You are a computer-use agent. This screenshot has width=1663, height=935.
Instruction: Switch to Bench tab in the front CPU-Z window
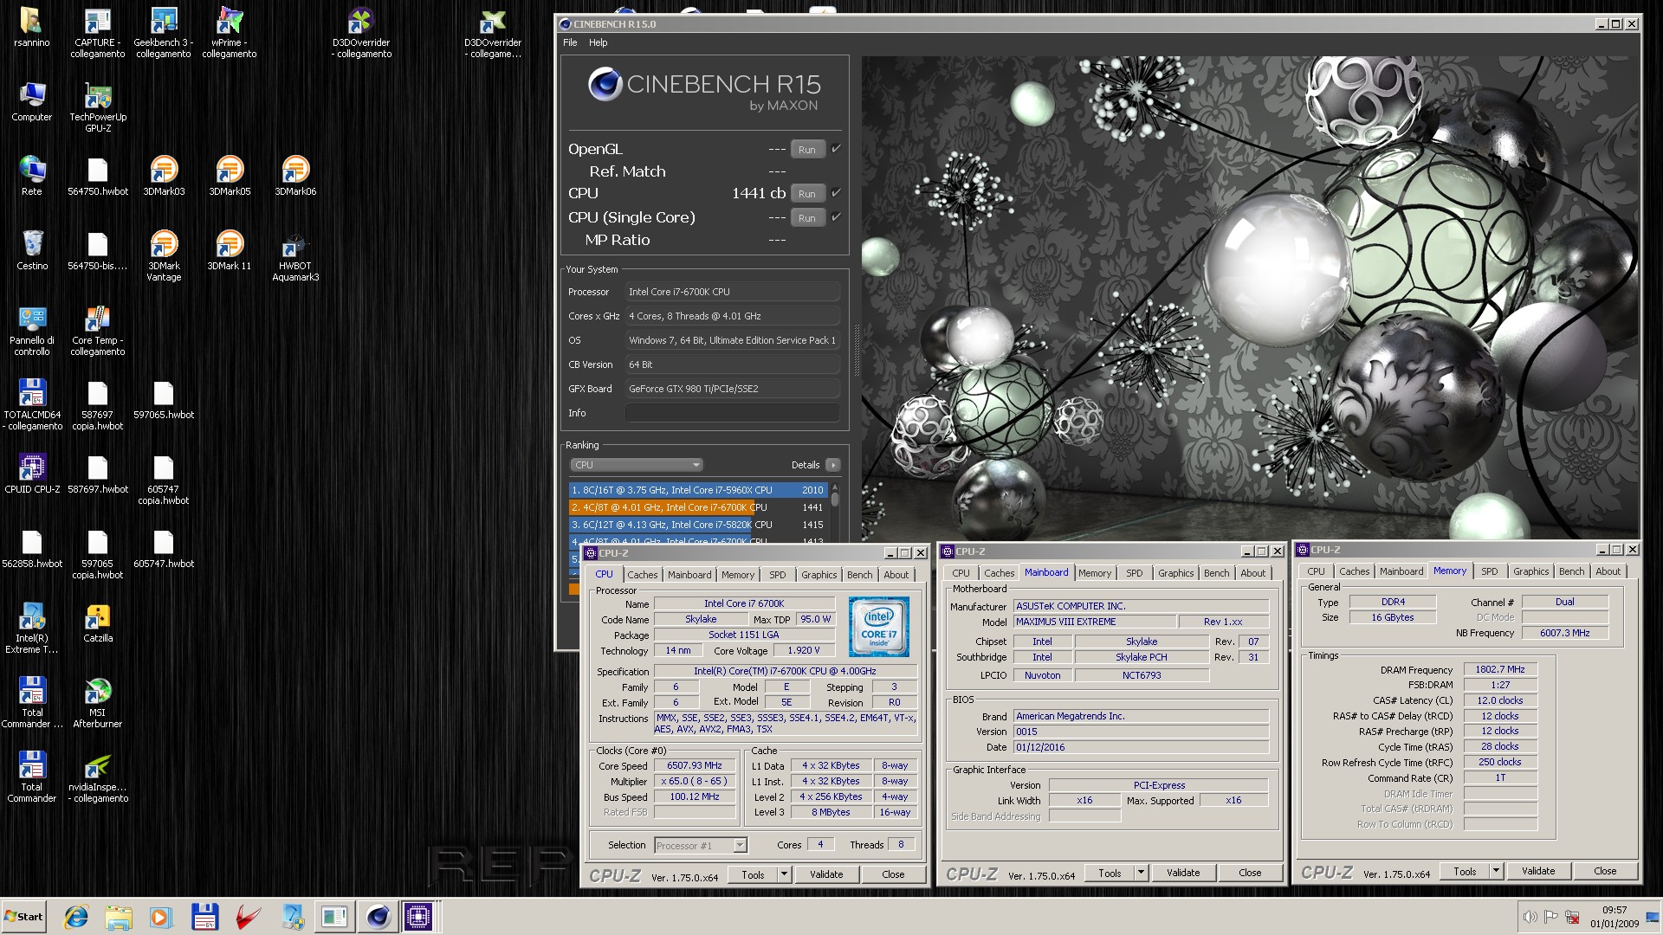click(x=860, y=575)
